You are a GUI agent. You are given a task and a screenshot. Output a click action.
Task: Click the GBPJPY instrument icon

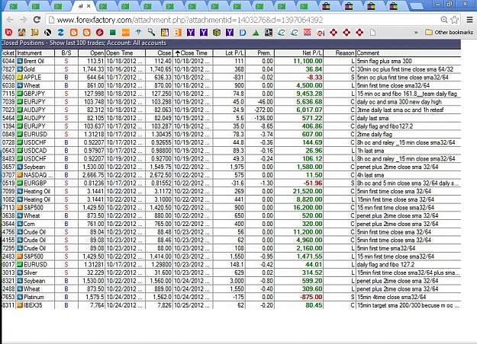pyautogui.click(x=20, y=94)
